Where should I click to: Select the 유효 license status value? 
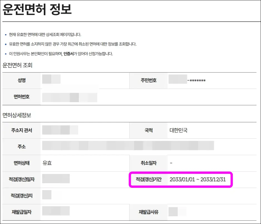(47, 163)
